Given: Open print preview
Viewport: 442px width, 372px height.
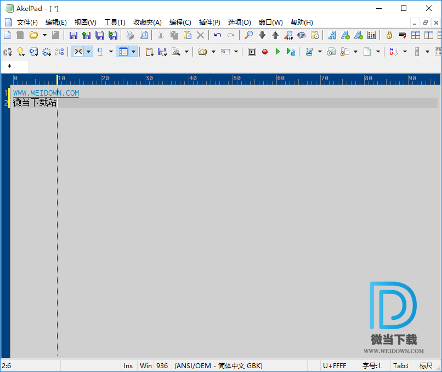Looking at the screenshot, I should click(144, 35).
